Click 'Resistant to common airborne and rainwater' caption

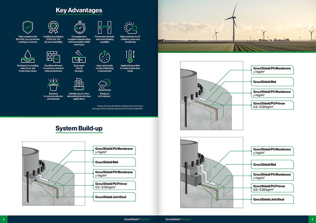pyautogui.click(x=53, y=96)
